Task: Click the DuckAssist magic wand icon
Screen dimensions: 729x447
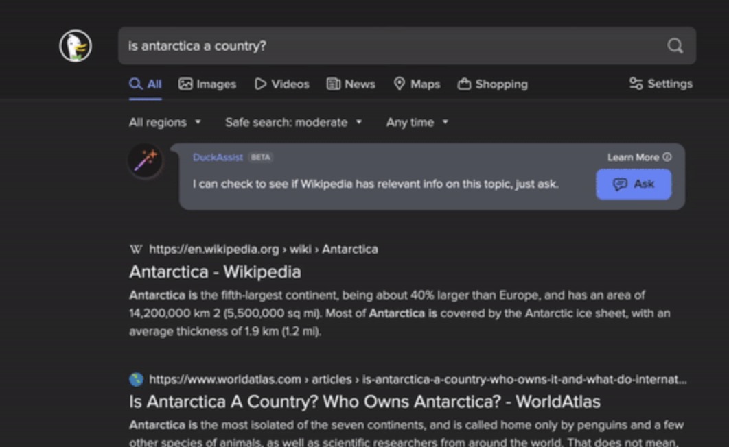Action: click(x=146, y=160)
